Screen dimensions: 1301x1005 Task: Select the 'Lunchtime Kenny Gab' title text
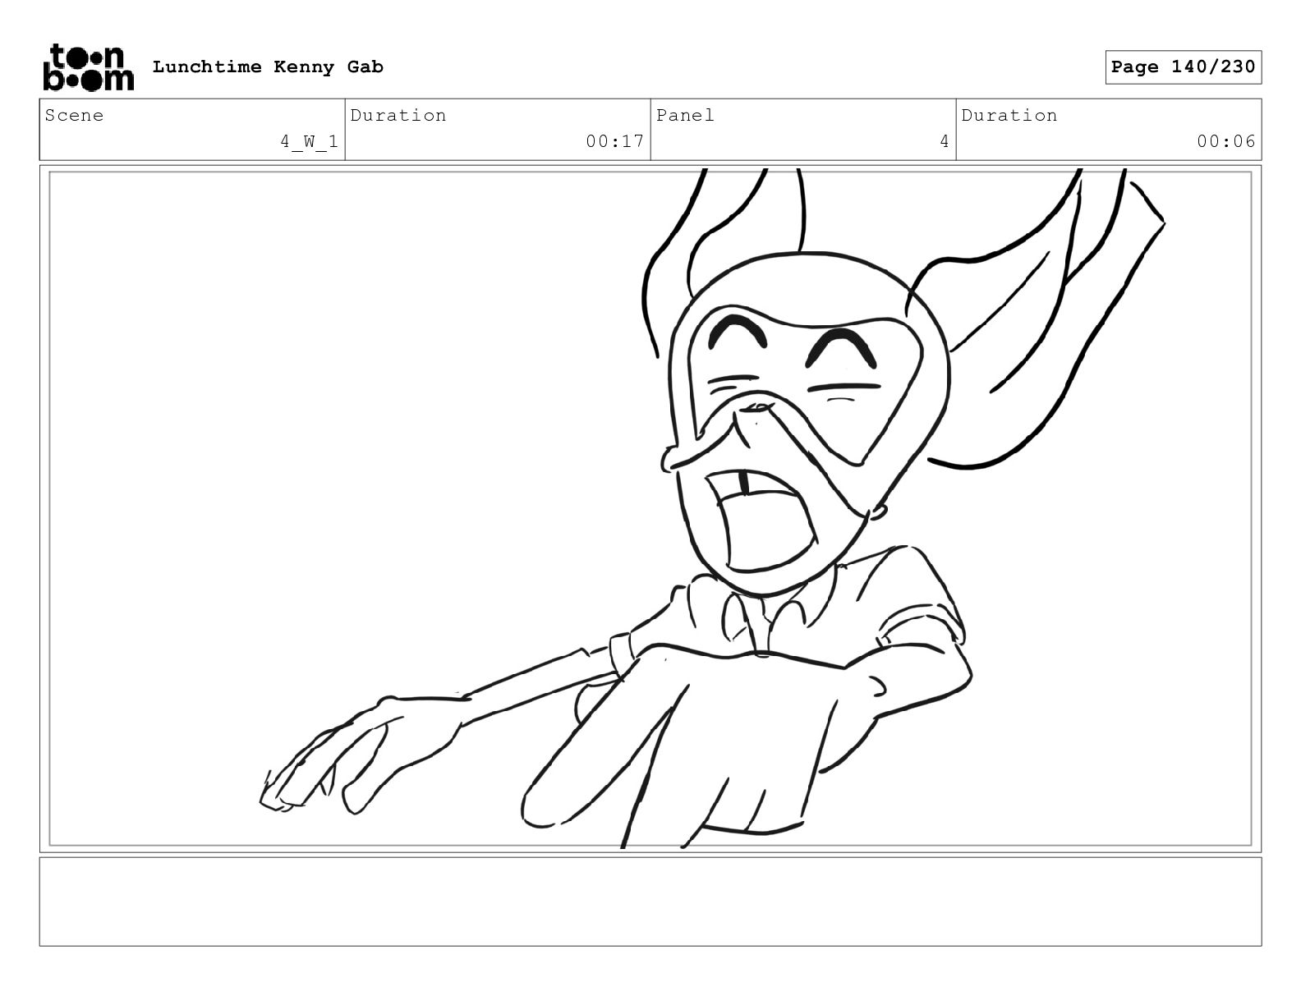pyautogui.click(x=268, y=67)
